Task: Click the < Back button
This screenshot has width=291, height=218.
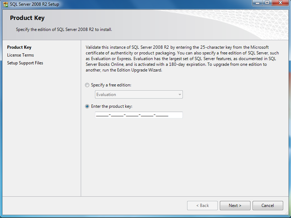Action: click(202, 206)
